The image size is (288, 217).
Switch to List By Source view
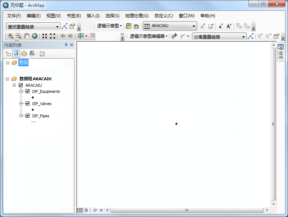click(x=16, y=54)
